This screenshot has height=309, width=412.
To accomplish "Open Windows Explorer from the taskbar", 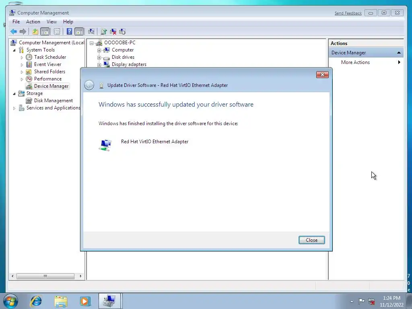I will (x=61, y=301).
